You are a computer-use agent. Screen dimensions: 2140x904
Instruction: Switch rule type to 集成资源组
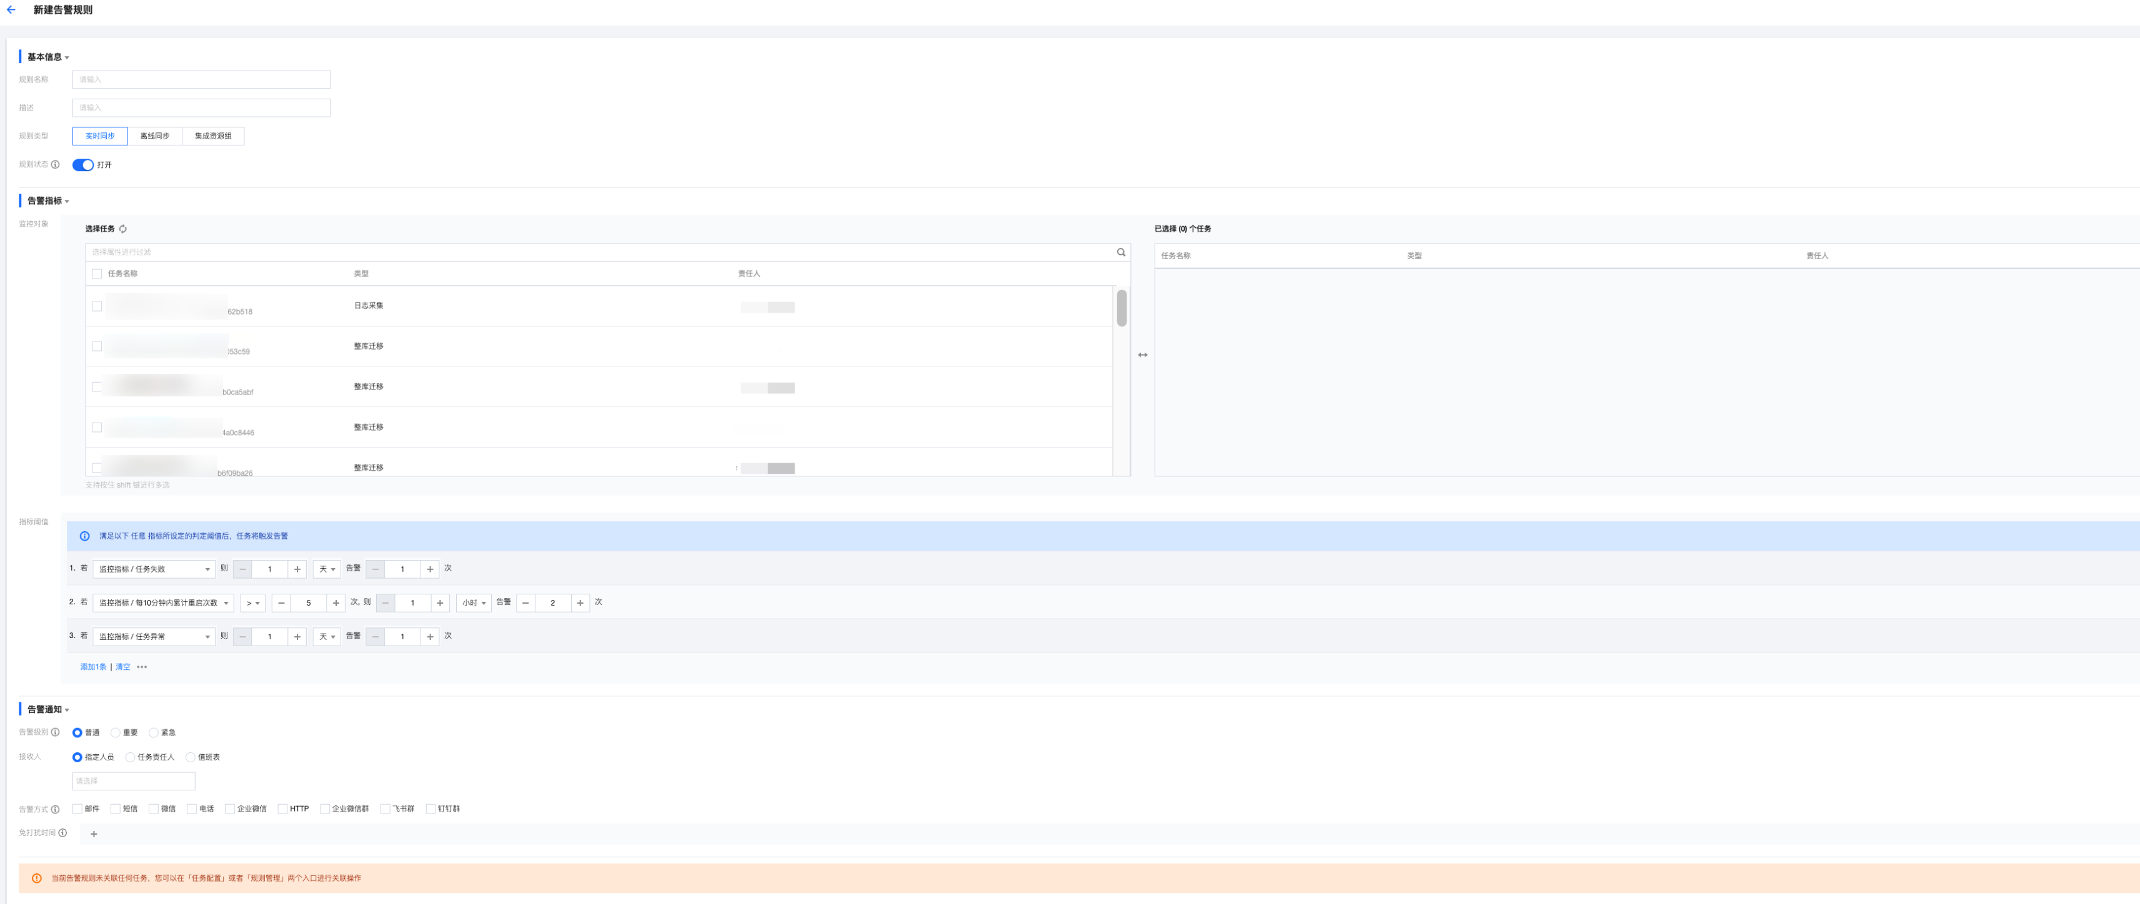click(214, 136)
